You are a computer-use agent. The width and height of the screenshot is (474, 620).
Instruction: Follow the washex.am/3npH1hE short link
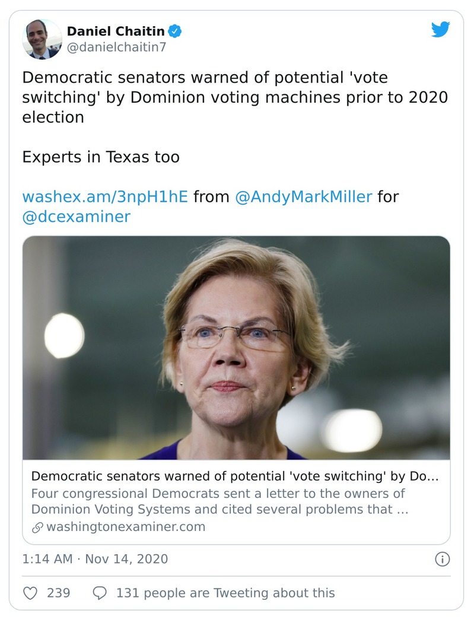click(105, 196)
